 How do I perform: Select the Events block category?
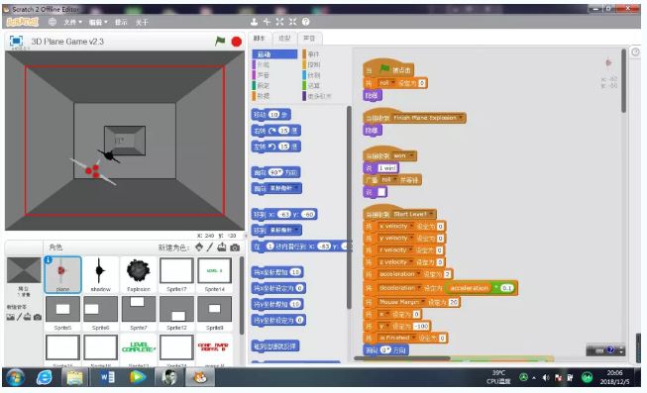coord(313,54)
